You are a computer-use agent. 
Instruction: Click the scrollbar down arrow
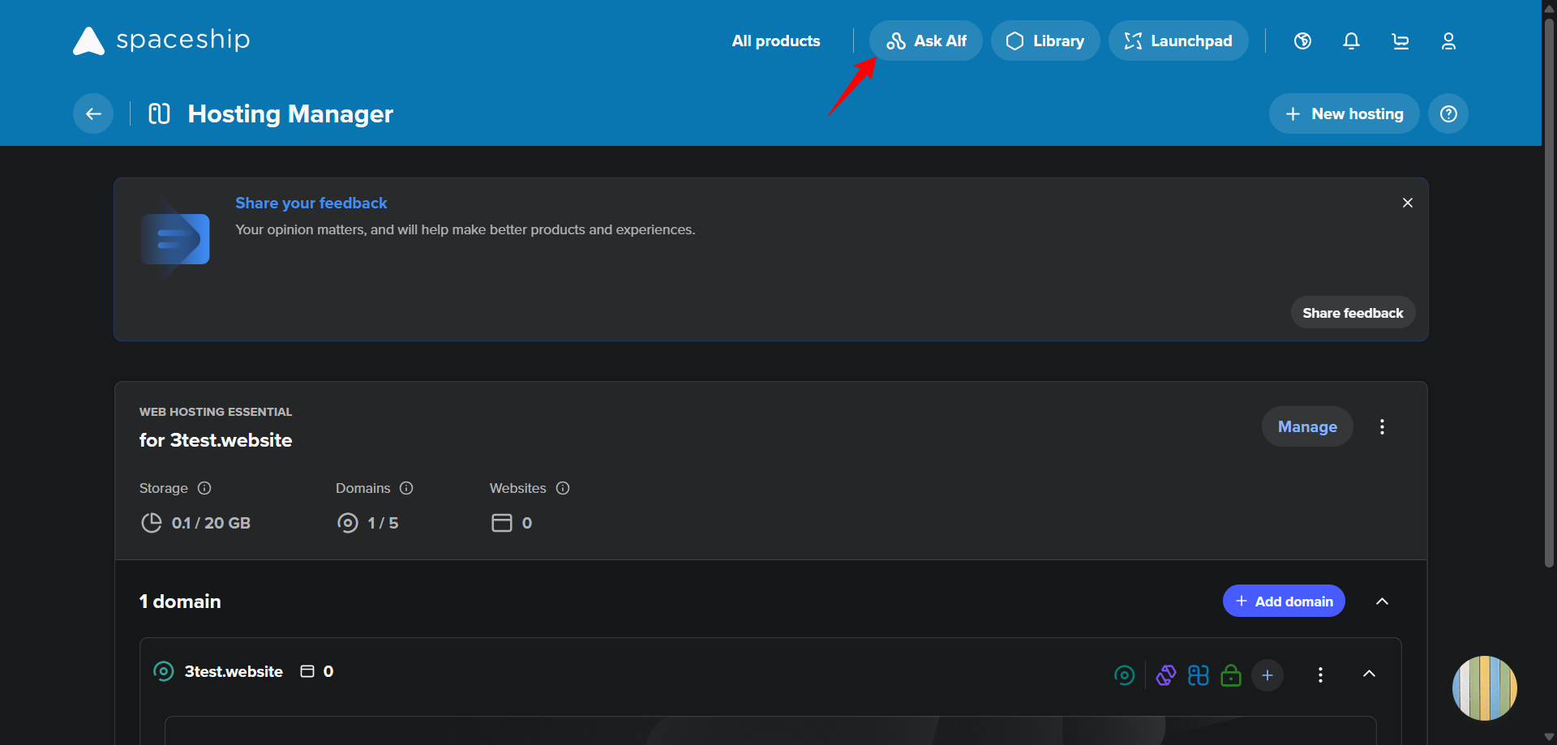(x=1549, y=737)
